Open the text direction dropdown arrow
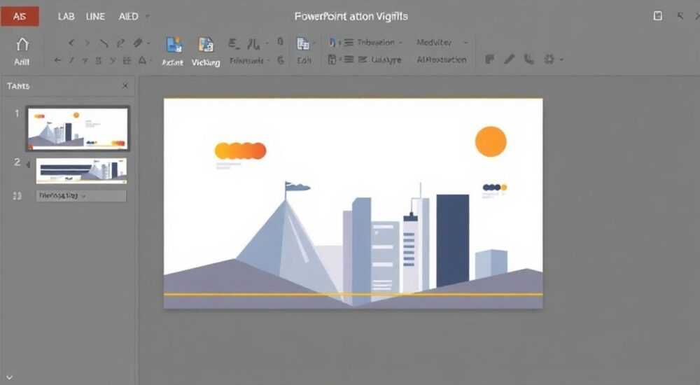 coord(267,43)
